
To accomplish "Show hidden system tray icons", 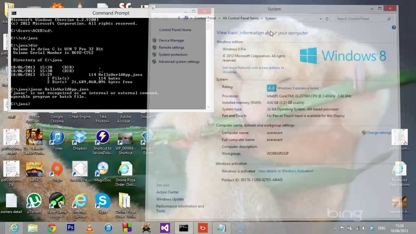I will (x=335, y=228).
